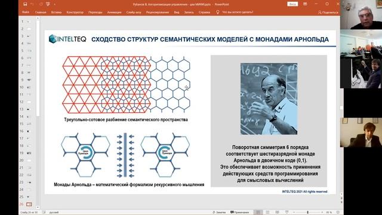Click thumbnail panel scroll-up arrow
Viewport: 382px width, 215px height.
[x=38, y=18]
